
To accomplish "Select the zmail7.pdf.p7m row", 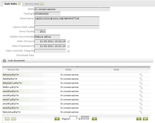I will click(76, 100).
